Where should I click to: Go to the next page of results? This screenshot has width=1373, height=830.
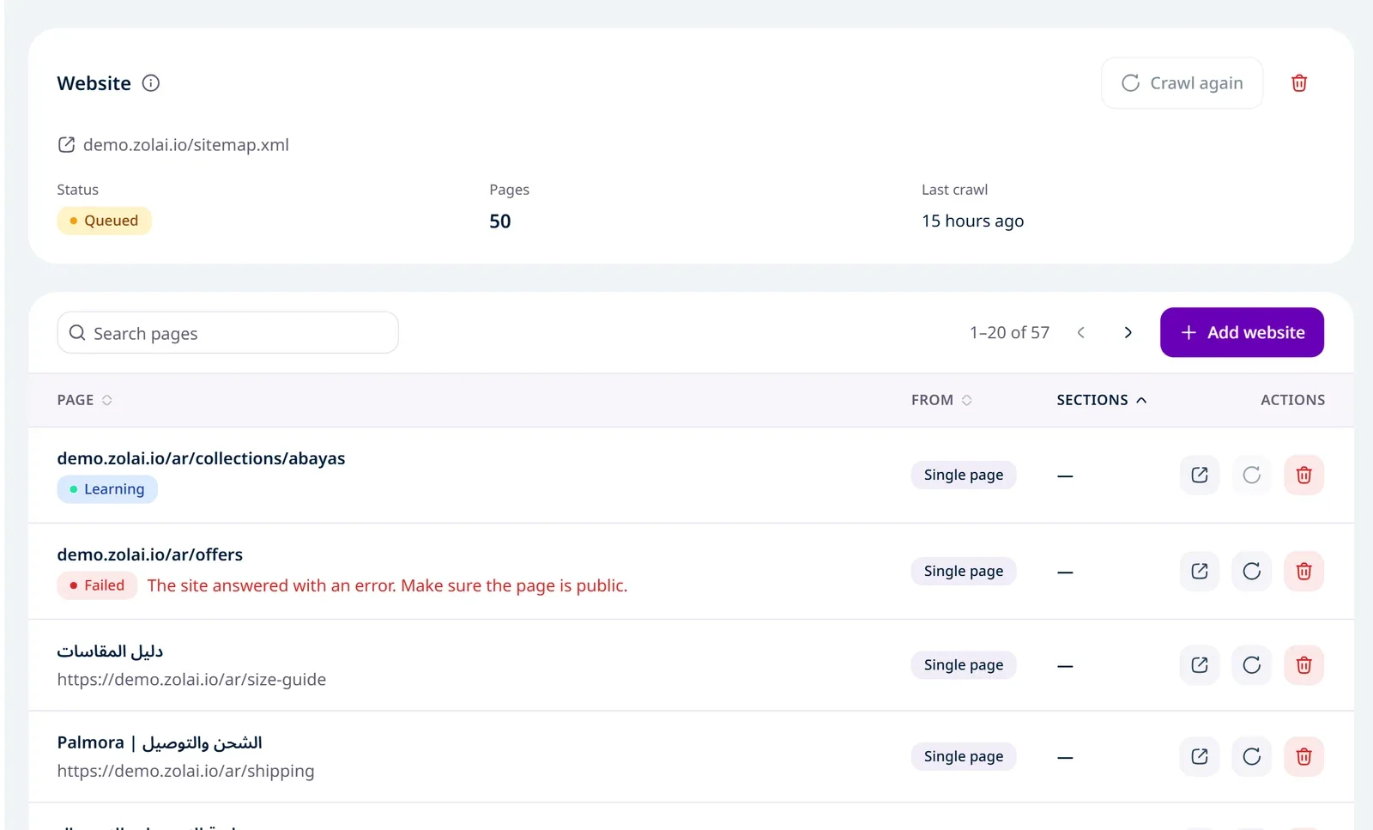coord(1128,333)
